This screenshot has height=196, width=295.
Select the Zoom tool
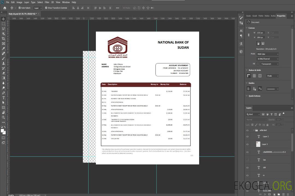point(3,117)
